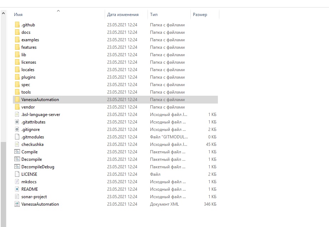The width and height of the screenshot is (329, 227).
Task: Click the lib folder icon
Action: 17,55
